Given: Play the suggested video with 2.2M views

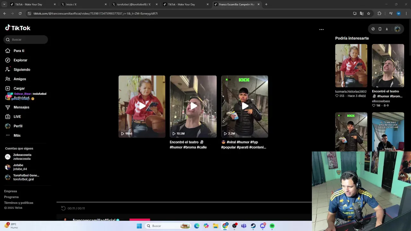Looking at the screenshot, I should (245, 107).
